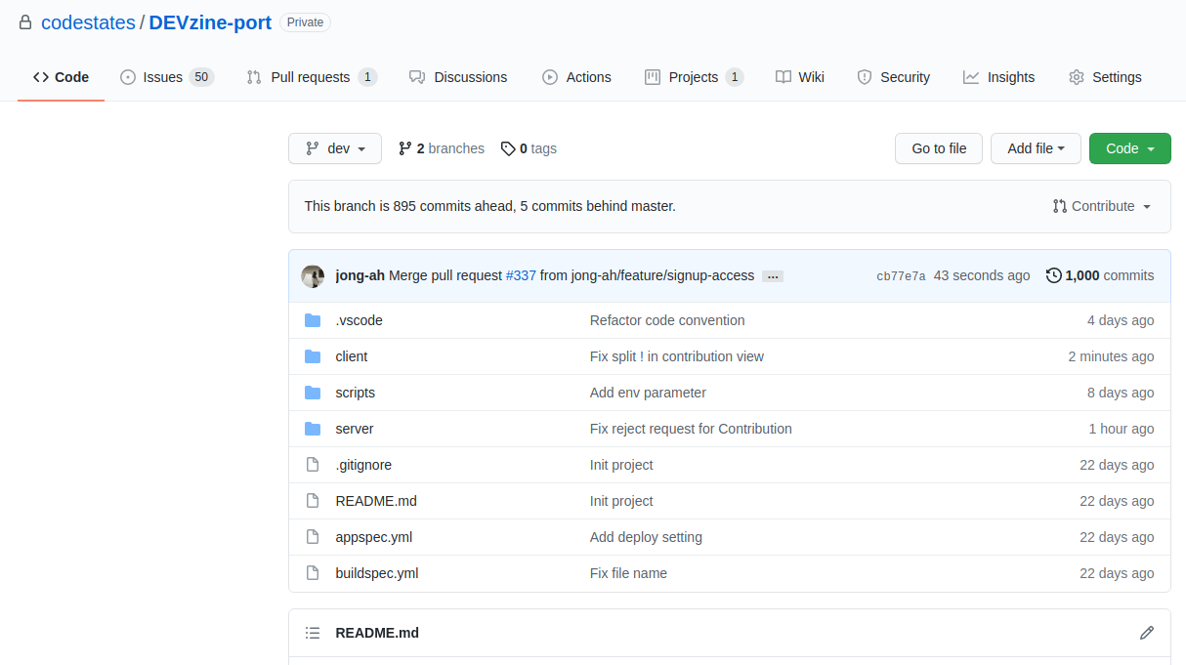The height and width of the screenshot is (665, 1186).
Task: Click the tags label icon
Action: pos(508,148)
